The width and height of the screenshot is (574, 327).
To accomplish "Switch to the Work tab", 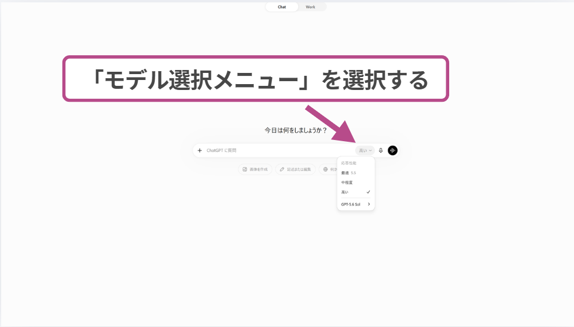I will pos(310,7).
